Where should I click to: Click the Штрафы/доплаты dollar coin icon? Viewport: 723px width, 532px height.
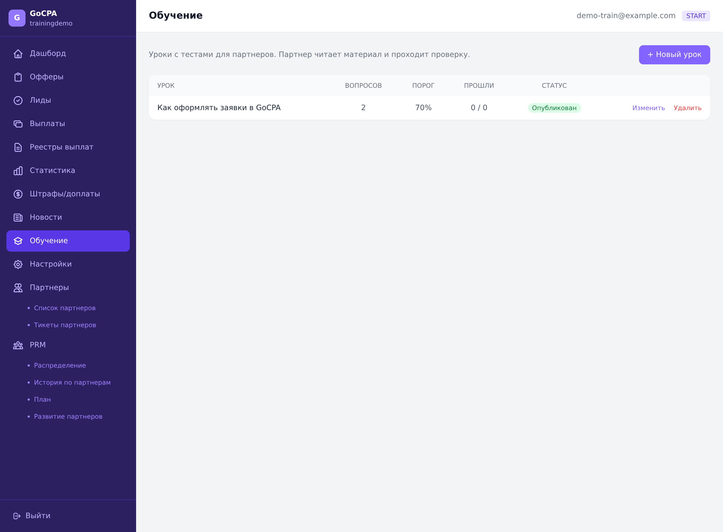pyautogui.click(x=18, y=194)
